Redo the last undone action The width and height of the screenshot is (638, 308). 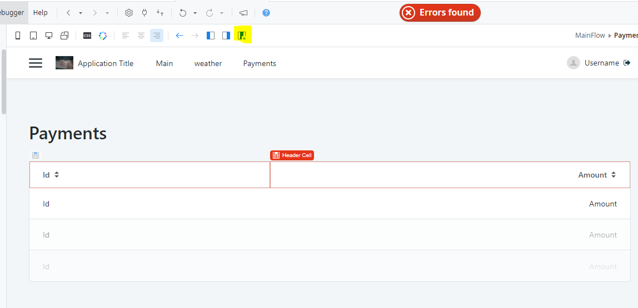[210, 13]
